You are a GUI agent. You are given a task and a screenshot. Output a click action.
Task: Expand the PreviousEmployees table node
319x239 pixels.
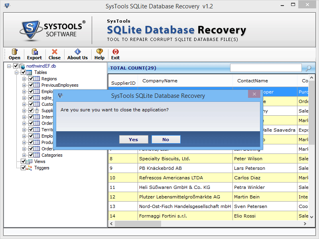point(24,85)
